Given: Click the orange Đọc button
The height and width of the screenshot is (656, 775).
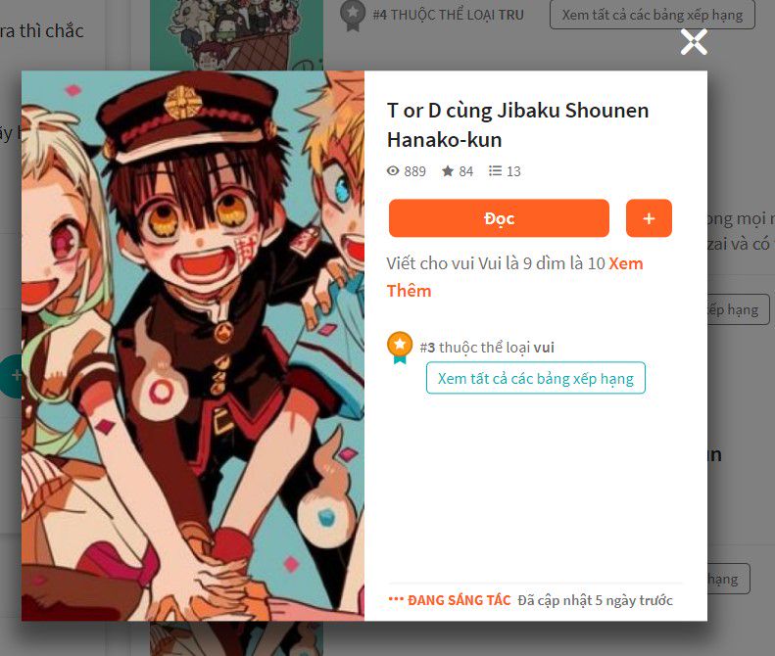Looking at the screenshot, I should tap(499, 218).
